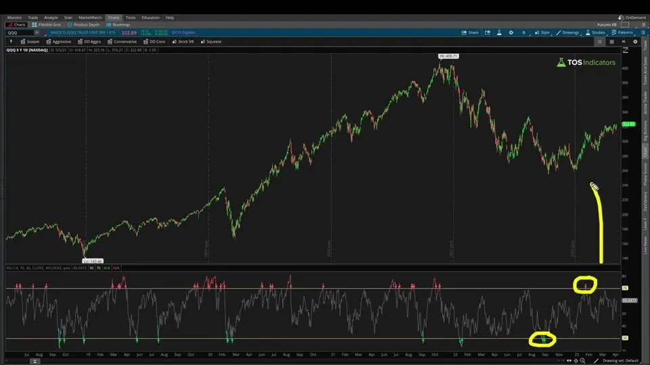This screenshot has height=365, width=650.
Task: Open the Studies dropdown
Action: [x=595, y=32]
